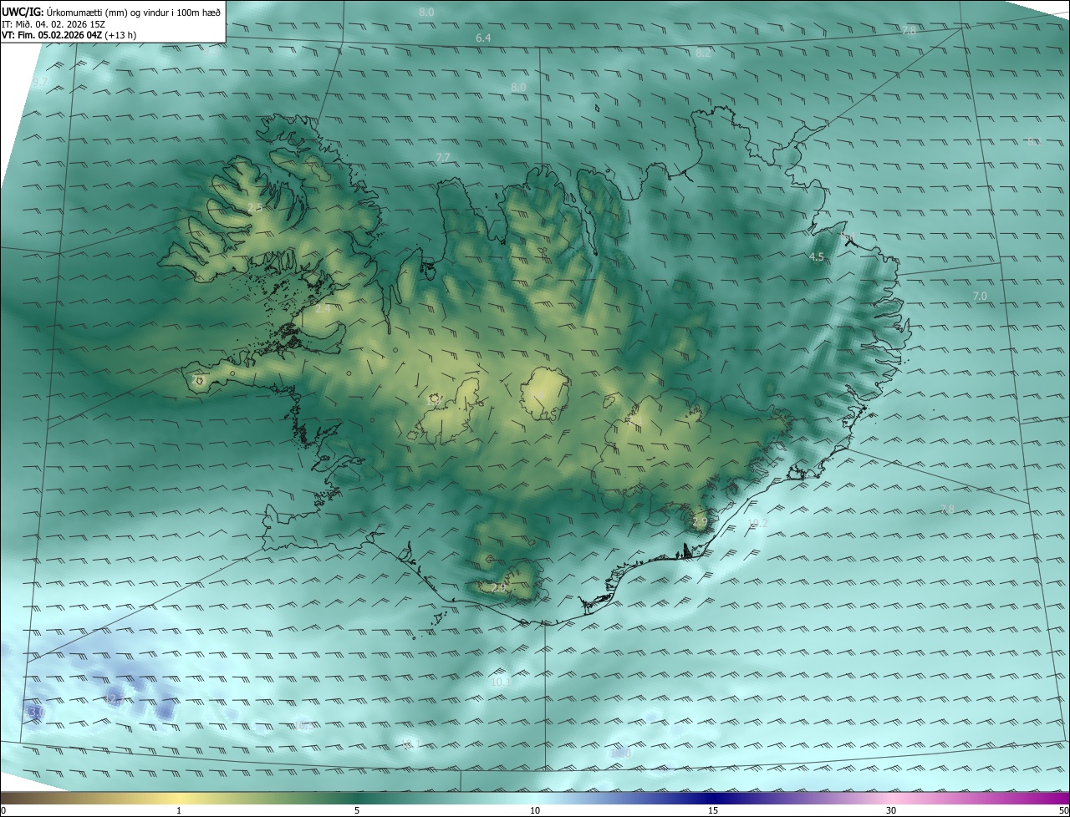The image size is (1070, 817).
Task: Click the '9.7' value near the northwest edge
Action: [39, 84]
